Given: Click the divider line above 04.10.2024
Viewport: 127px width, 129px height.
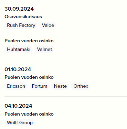Looking at the screenshot, I should tap(66, 97).
